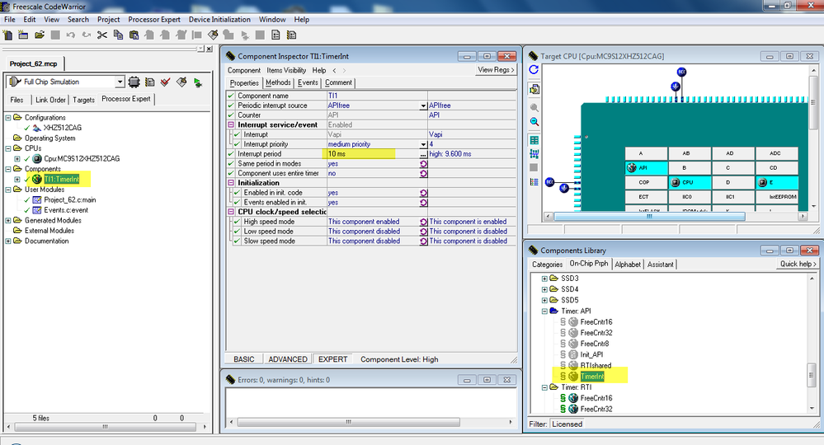Open target settings chip icon in project panel
Viewport: 824px width, 445px height.
tap(134, 82)
